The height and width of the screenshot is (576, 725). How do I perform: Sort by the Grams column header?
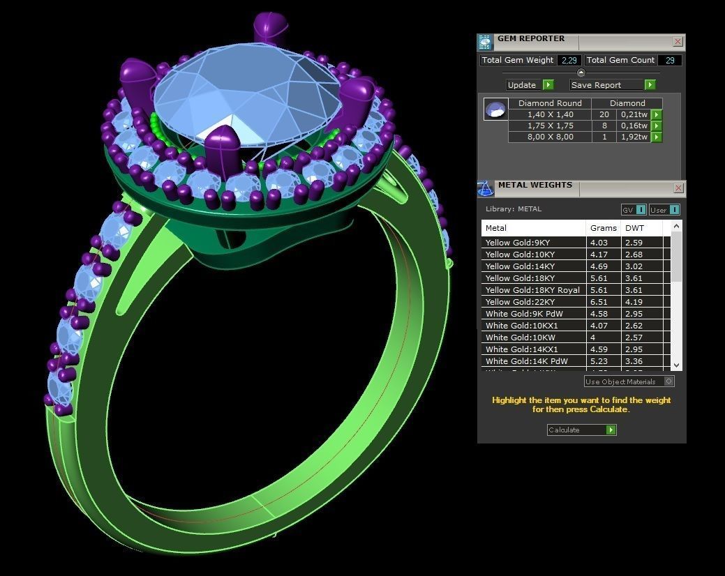(x=604, y=228)
